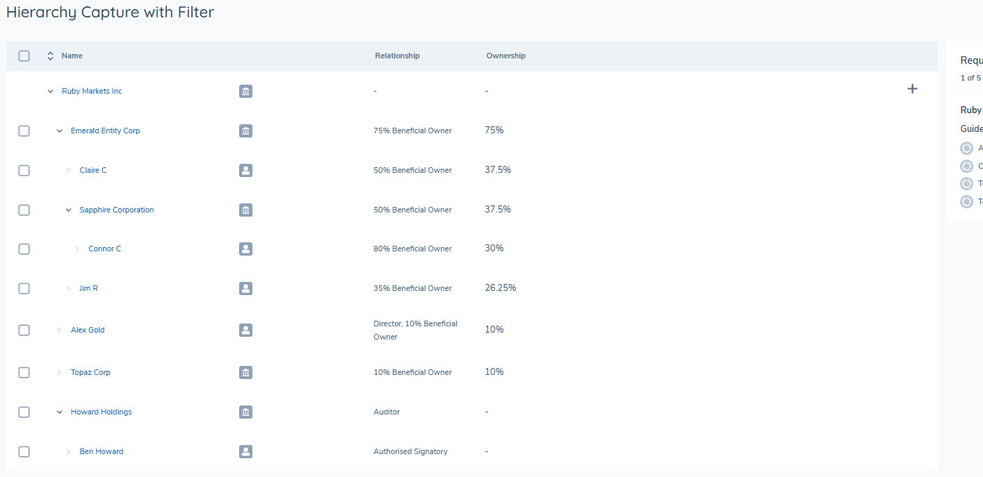Click the sort arrows icon beside Name header
Image resolution: width=983 pixels, height=477 pixels.
click(x=50, y=56)
